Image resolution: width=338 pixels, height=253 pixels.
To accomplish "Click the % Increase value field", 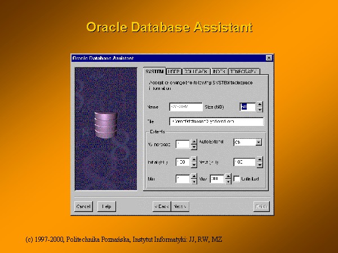I will point(183,144).
